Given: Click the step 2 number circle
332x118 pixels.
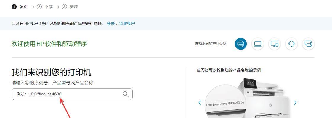Looking at the screenshot, I should [39, 7].
